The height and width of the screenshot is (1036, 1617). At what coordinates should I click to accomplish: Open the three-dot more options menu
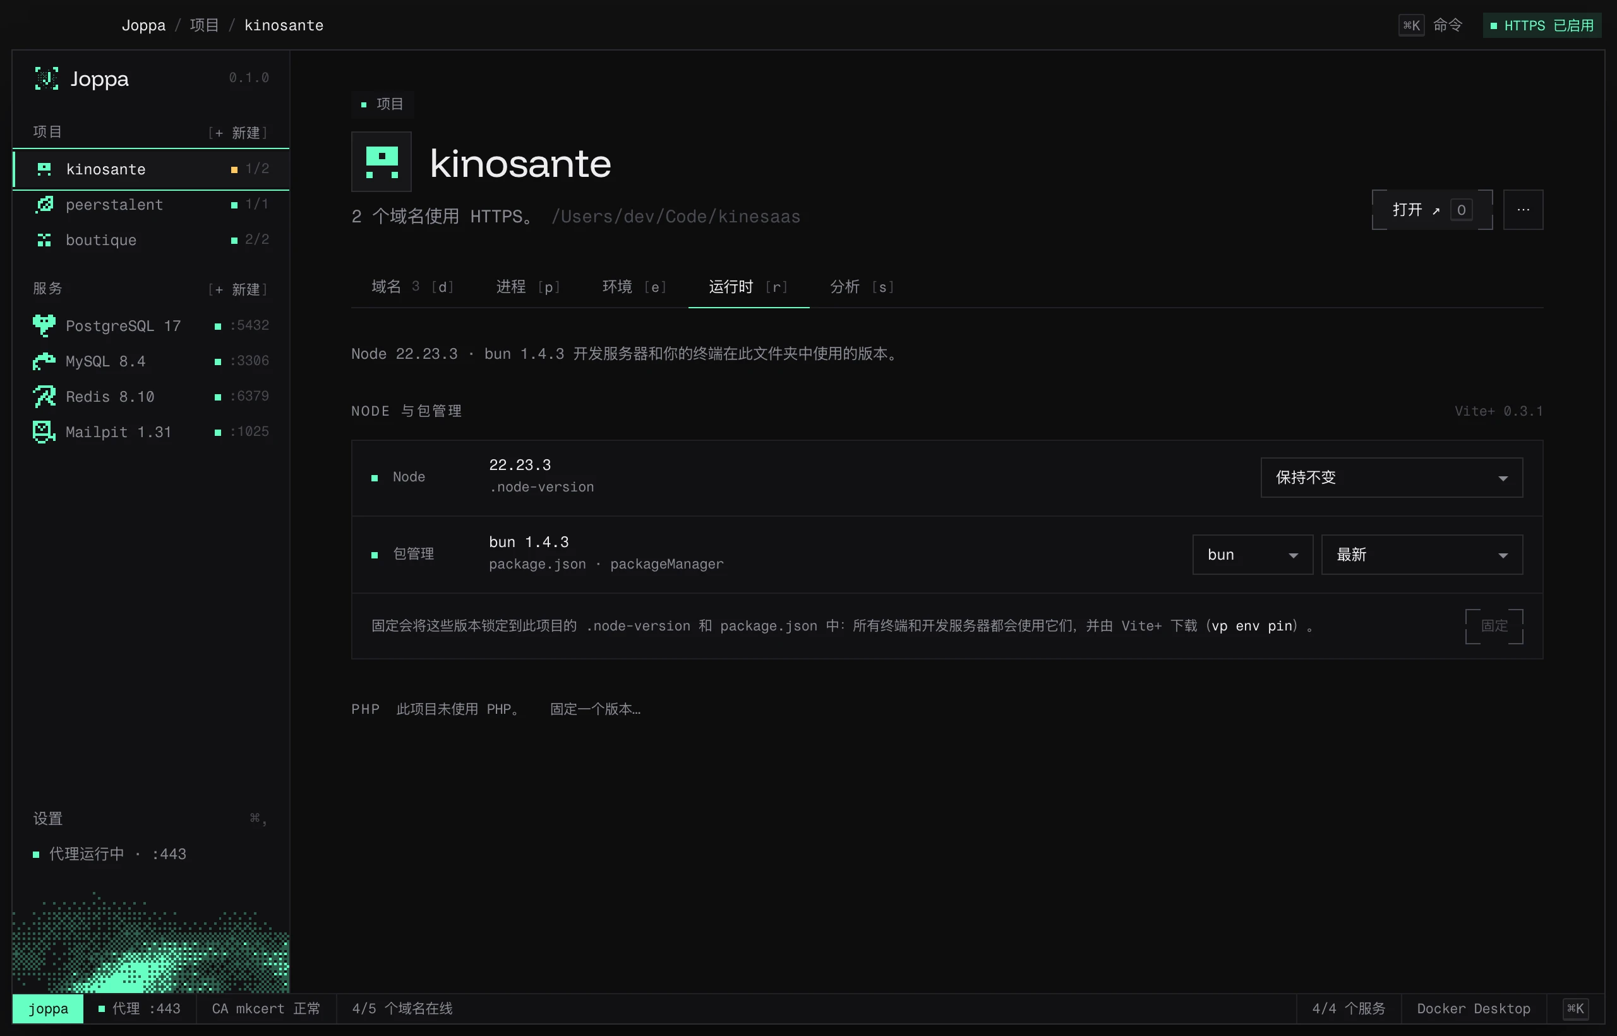click(x=1523, y=210)
